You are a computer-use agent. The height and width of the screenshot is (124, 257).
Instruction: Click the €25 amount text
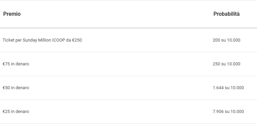6,111
